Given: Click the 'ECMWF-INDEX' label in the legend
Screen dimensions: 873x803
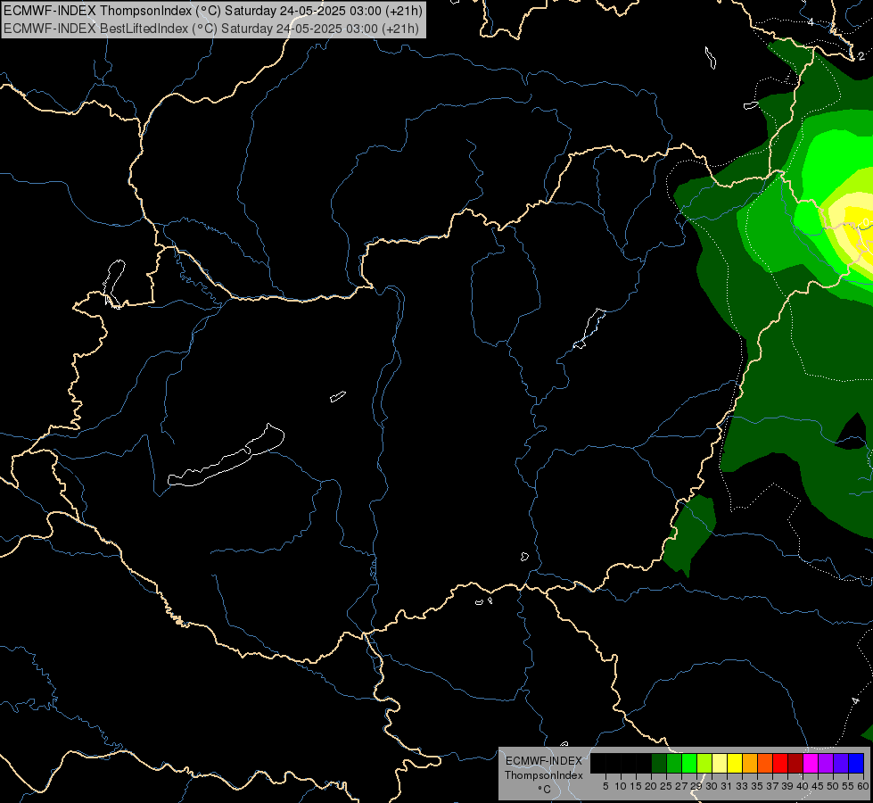Looking at the screenshot, I should coord(543,761).
